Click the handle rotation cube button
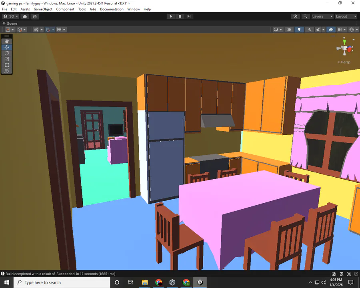 (x=20, y=29)
